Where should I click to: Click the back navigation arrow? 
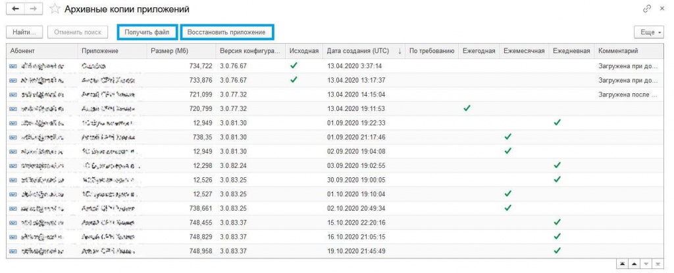click(14, 9)
